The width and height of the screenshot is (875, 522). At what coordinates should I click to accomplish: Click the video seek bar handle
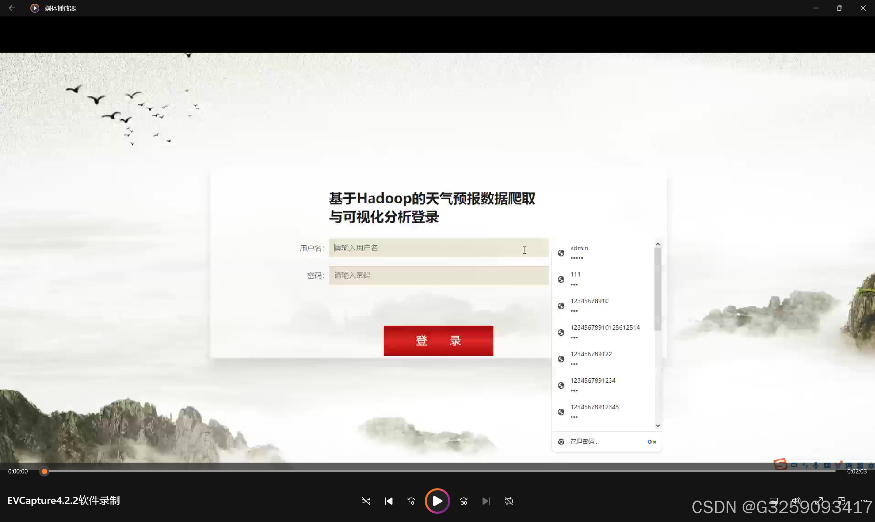[x=44, y=471]
